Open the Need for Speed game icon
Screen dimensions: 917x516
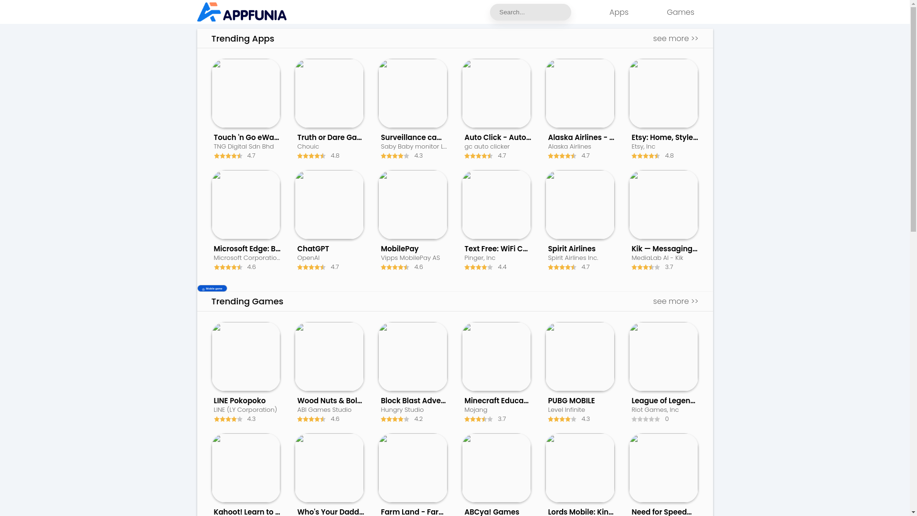pos(663,468)
